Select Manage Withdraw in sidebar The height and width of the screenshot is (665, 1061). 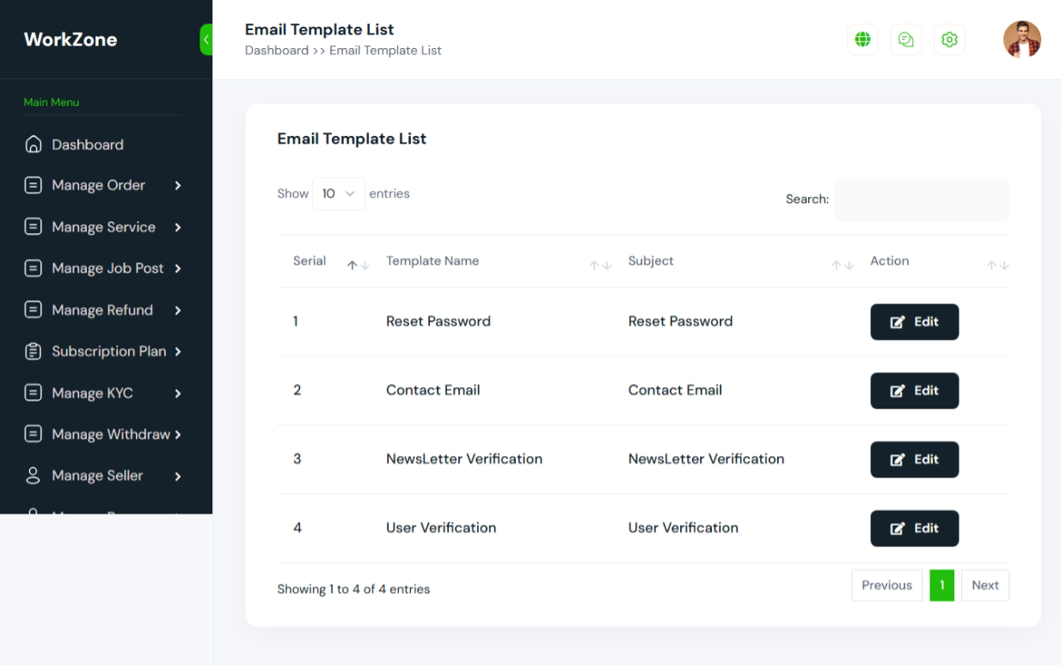tap(103, 434)
